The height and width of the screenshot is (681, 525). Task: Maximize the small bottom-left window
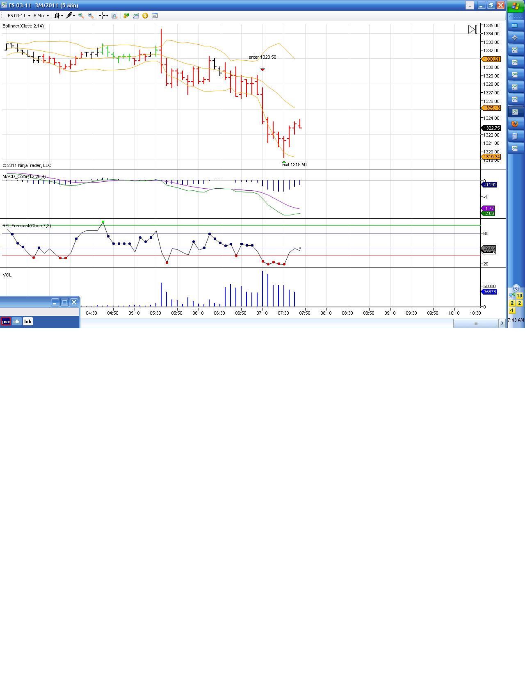64,302
